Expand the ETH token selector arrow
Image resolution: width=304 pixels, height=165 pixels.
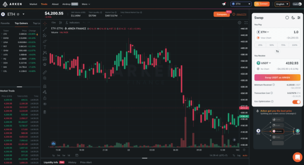click(x=24, y=14)
